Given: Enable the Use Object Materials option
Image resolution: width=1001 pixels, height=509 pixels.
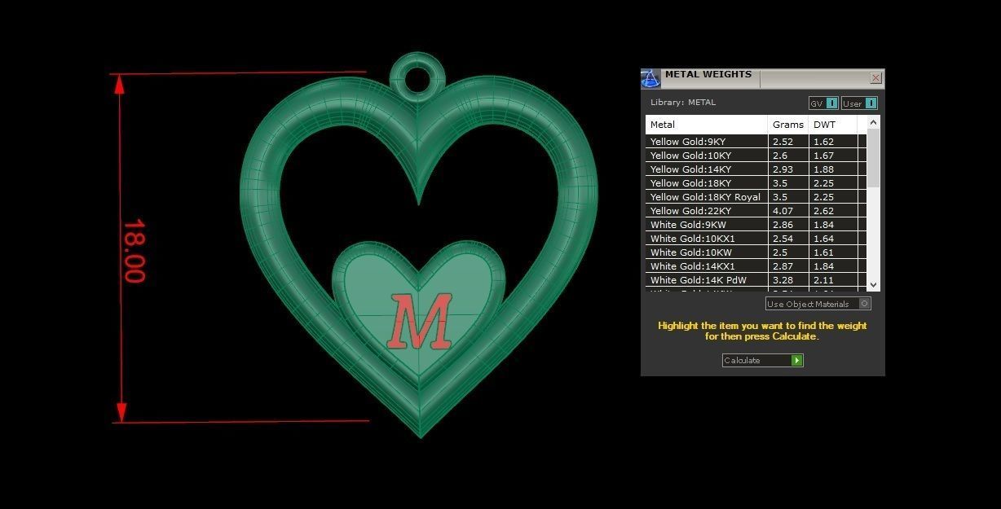Looking at the screenshot, I should (x=818, y=304).
